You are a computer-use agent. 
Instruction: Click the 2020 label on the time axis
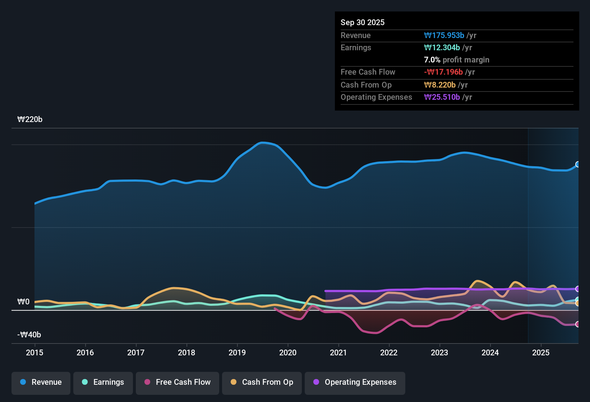coord(288,353)
